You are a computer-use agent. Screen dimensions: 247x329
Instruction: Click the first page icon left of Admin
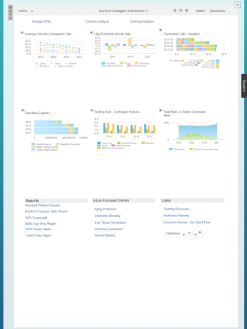pos(175,11)
